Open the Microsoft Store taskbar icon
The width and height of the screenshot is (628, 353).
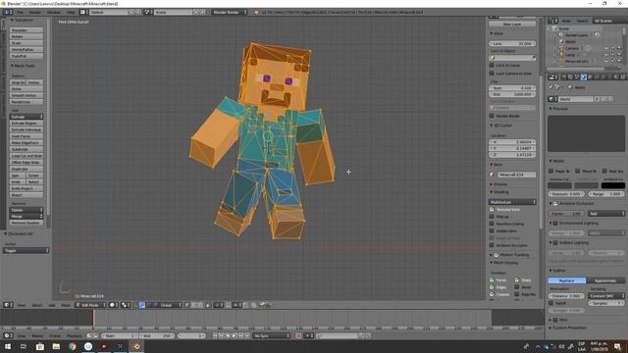pyautogui.click(x=39, y=346)
